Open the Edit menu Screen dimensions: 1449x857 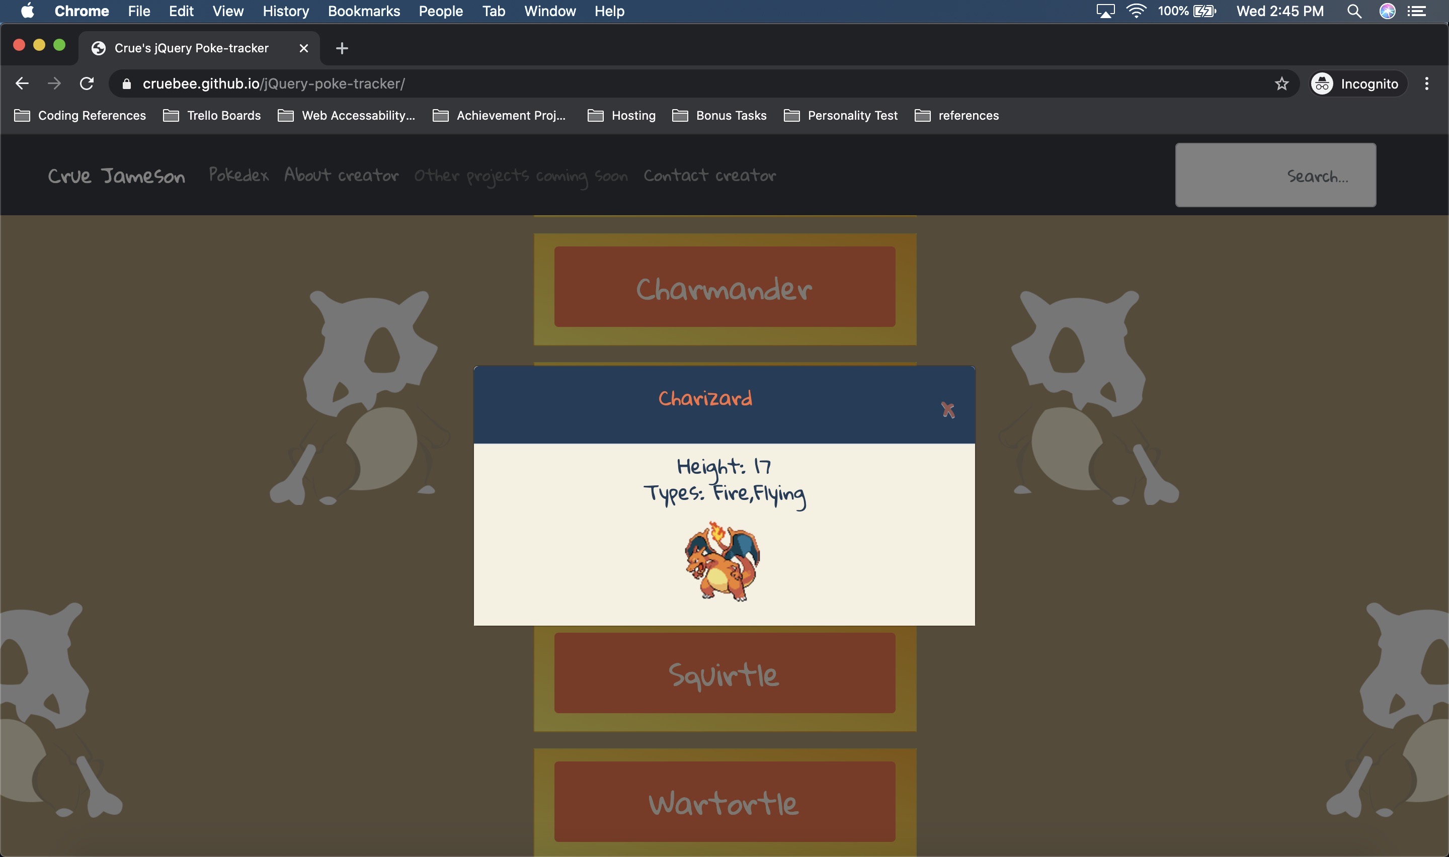pyautogui.click(x=181, y=11)
